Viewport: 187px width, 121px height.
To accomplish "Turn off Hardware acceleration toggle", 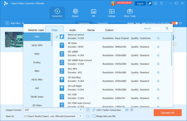I will point(174,23).
